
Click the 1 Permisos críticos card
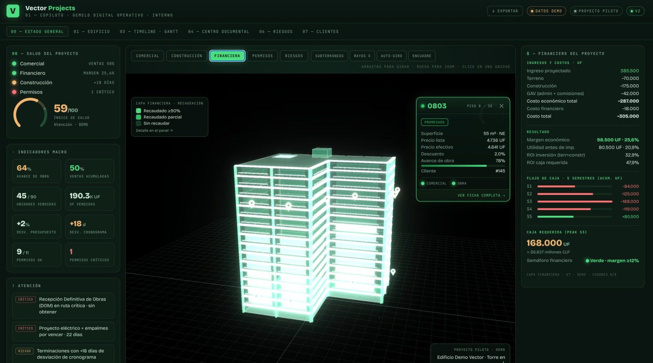(90, 255)
